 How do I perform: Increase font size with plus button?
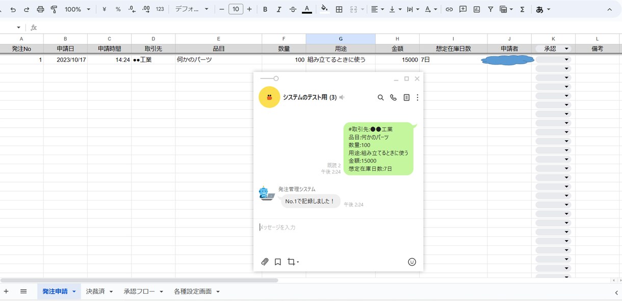click(x=249, y=9)
